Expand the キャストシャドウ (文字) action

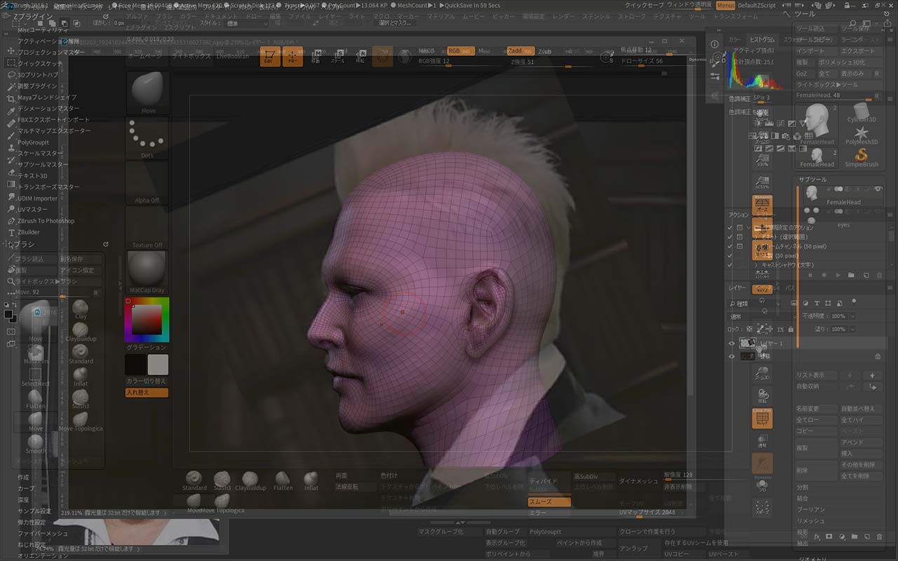pos(756,265)
